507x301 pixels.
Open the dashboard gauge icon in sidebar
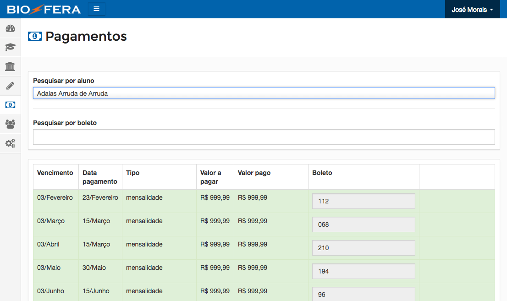tap(11, 28)
